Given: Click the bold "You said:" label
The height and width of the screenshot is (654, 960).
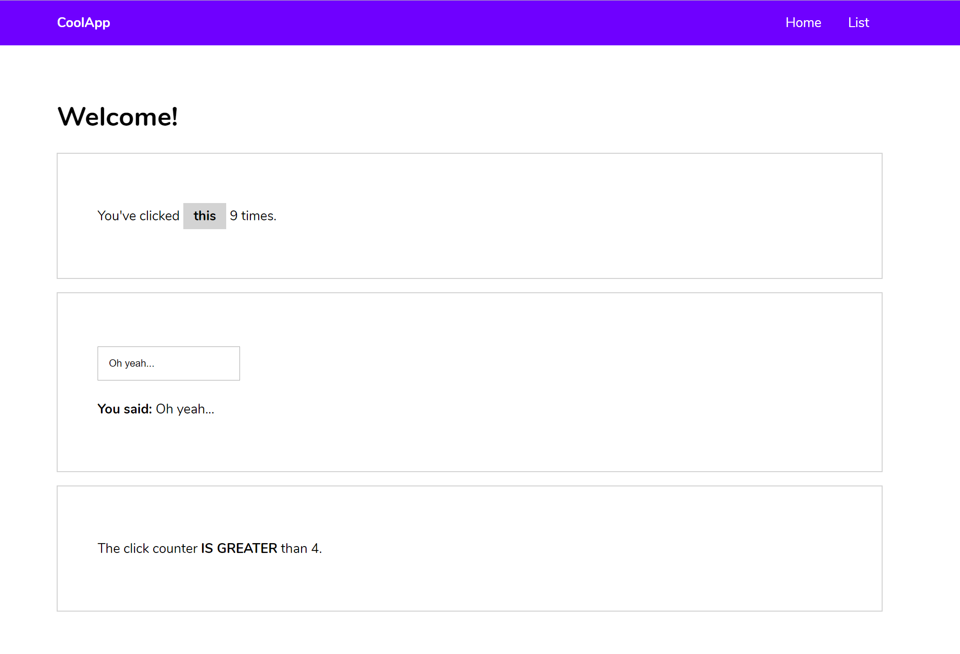Looking at the screenshot, I should 124,409.
